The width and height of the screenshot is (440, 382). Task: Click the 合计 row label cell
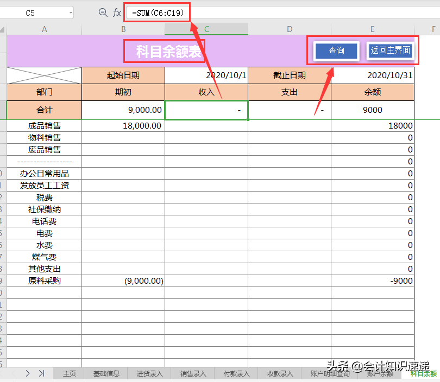point(44,110)
